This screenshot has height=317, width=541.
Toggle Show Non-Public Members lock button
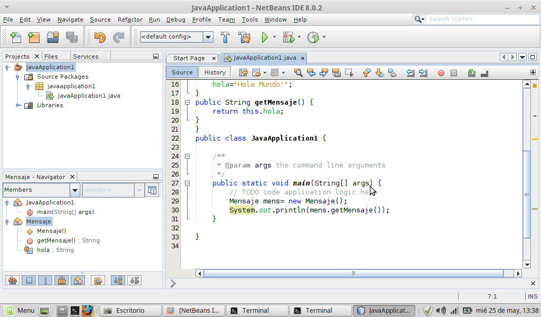pyautogui.click(x=61, y=281)
